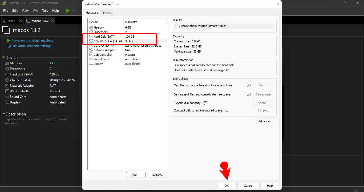Image resolution: width=364 pixels, height=192 pixels.
Task: Click Power on this virtual machine link
Action: (32, 41)
